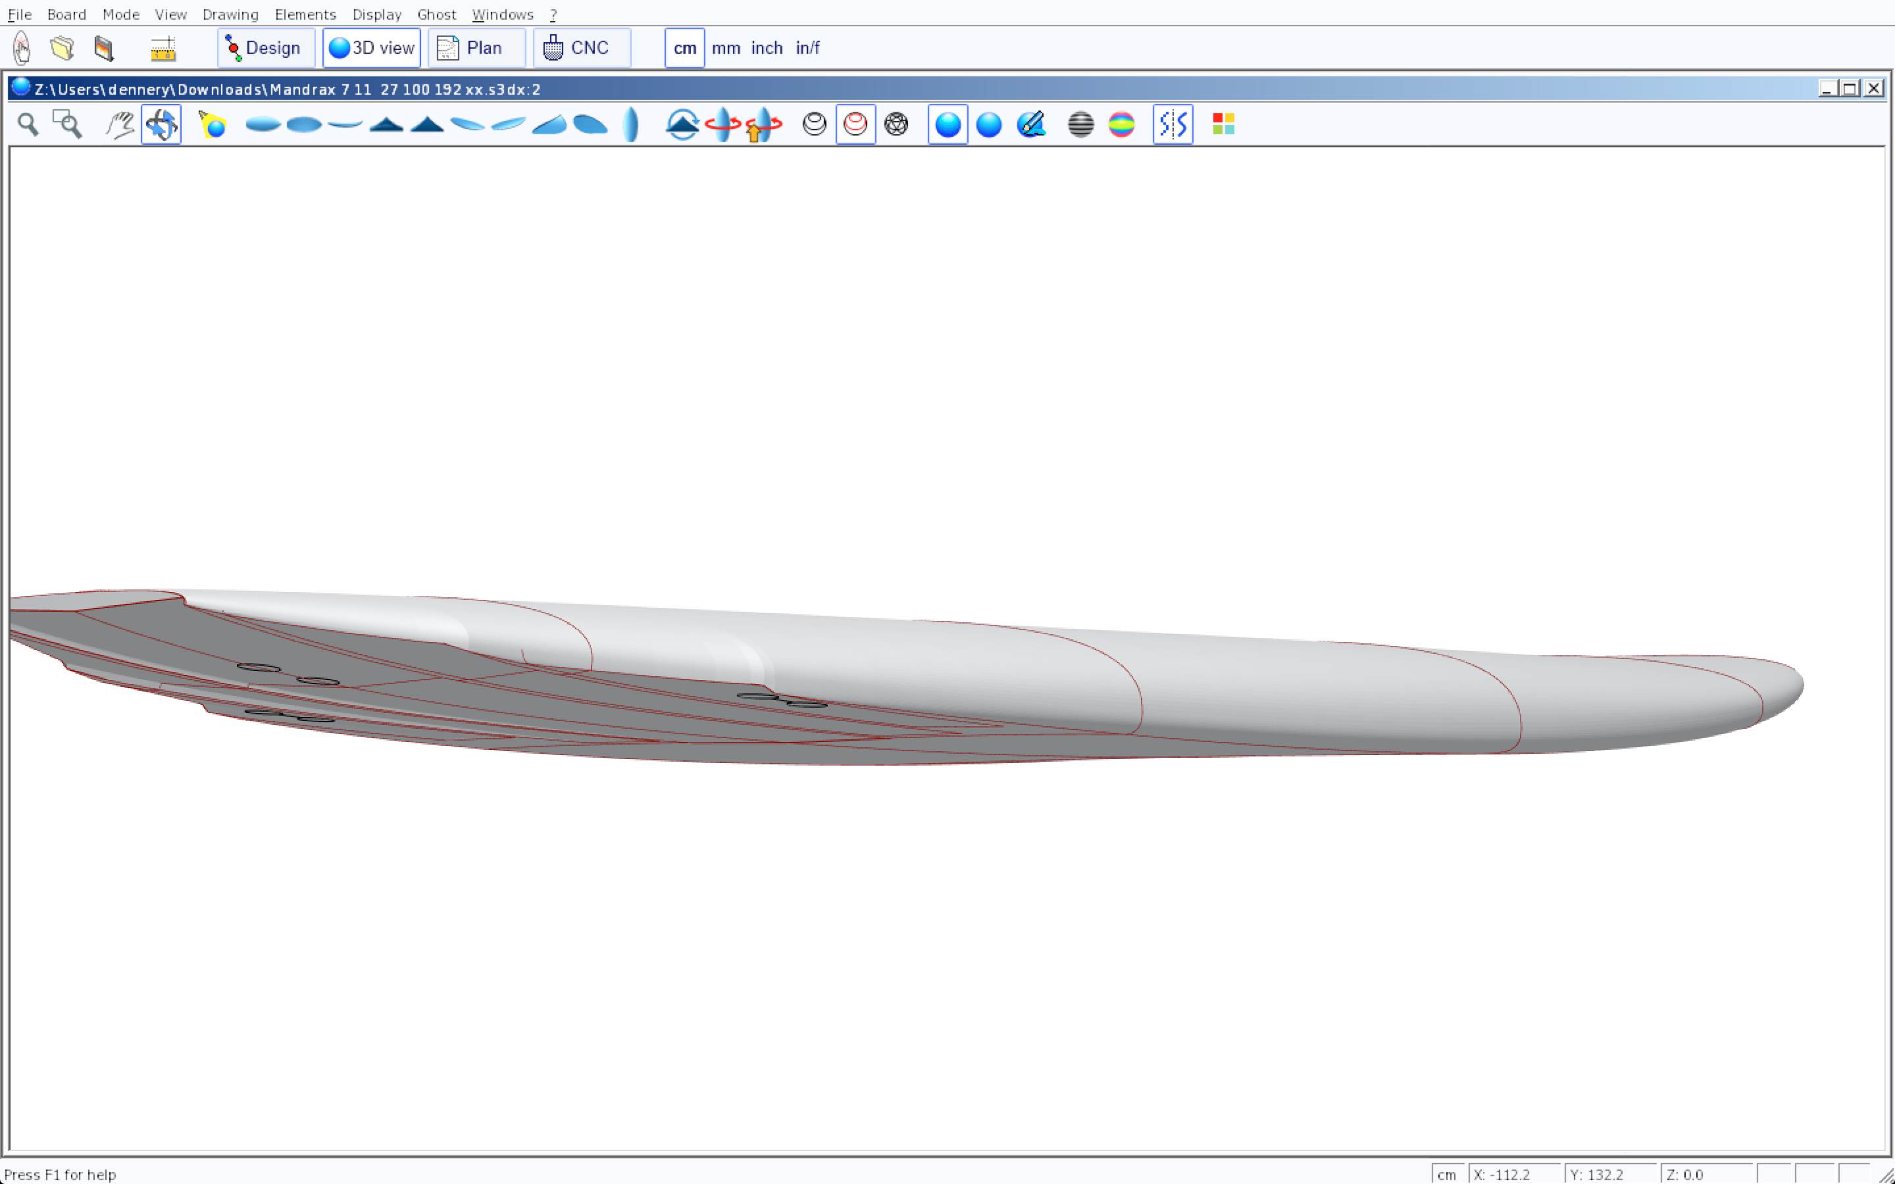Toggle the symmetry S|S button

(x=1173, y=124)
